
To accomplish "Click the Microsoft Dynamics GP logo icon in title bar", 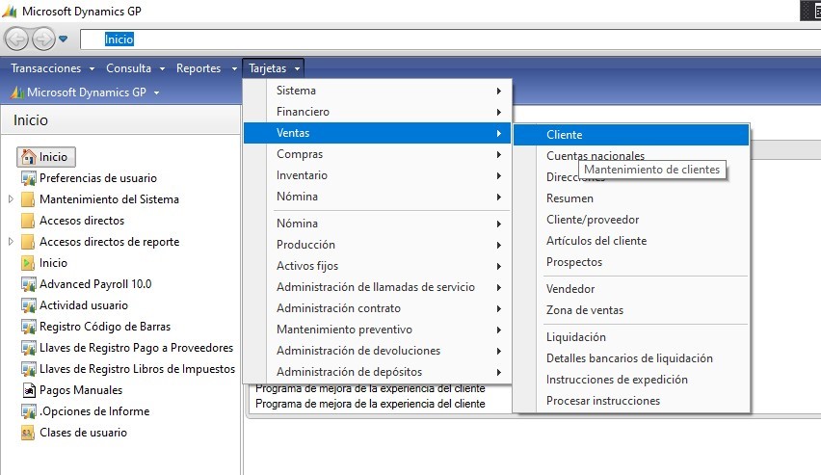I will pos(10,11).
